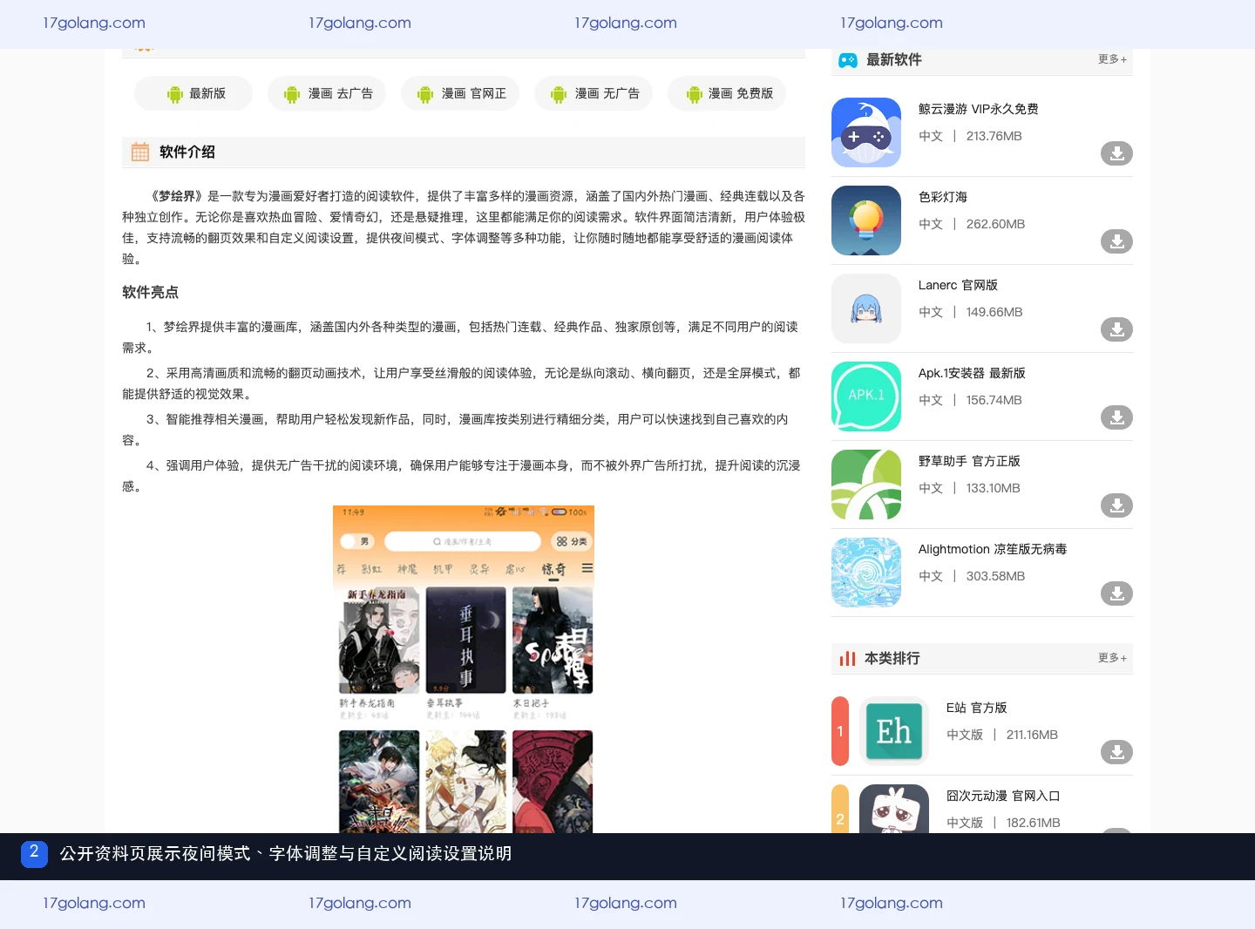Download 鲸云漫游 via its download icon
The width and height of the screenshot is (1255, 929).
tap(1116, 153)
